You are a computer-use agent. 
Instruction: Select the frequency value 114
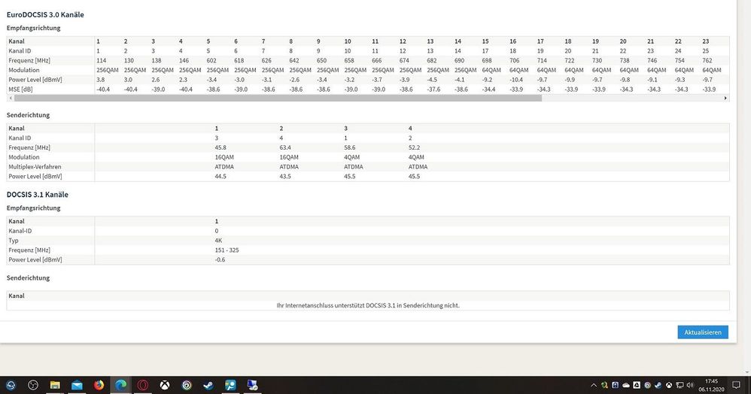pyautogui.click(x=101, y=60)
